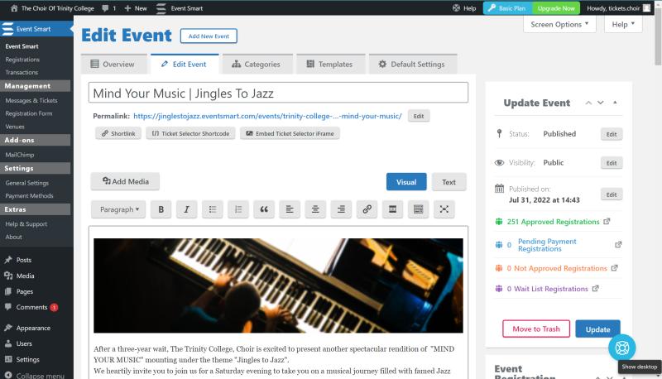Click the Update button

(x=597, y=329)
